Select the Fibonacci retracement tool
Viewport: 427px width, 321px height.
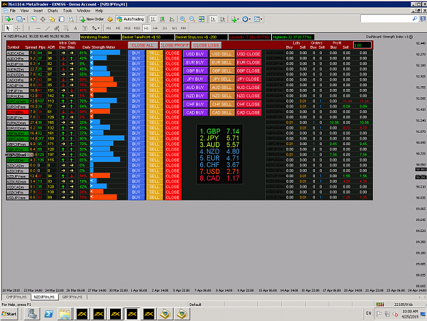66,28
